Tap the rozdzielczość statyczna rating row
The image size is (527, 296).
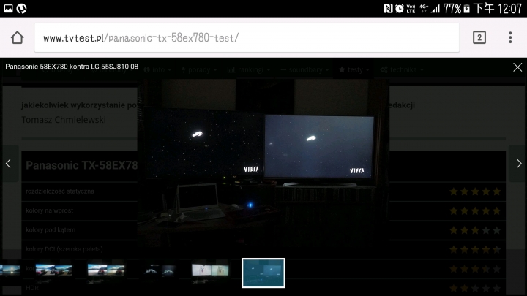pyautogui.click(x=263, y=191)
